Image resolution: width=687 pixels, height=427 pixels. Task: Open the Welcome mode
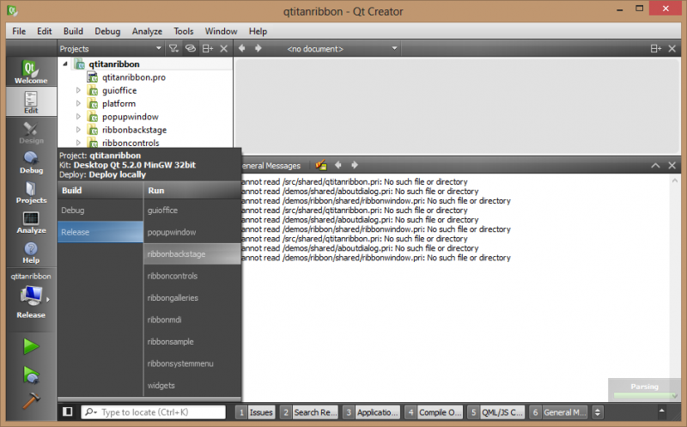pos(31,72)
